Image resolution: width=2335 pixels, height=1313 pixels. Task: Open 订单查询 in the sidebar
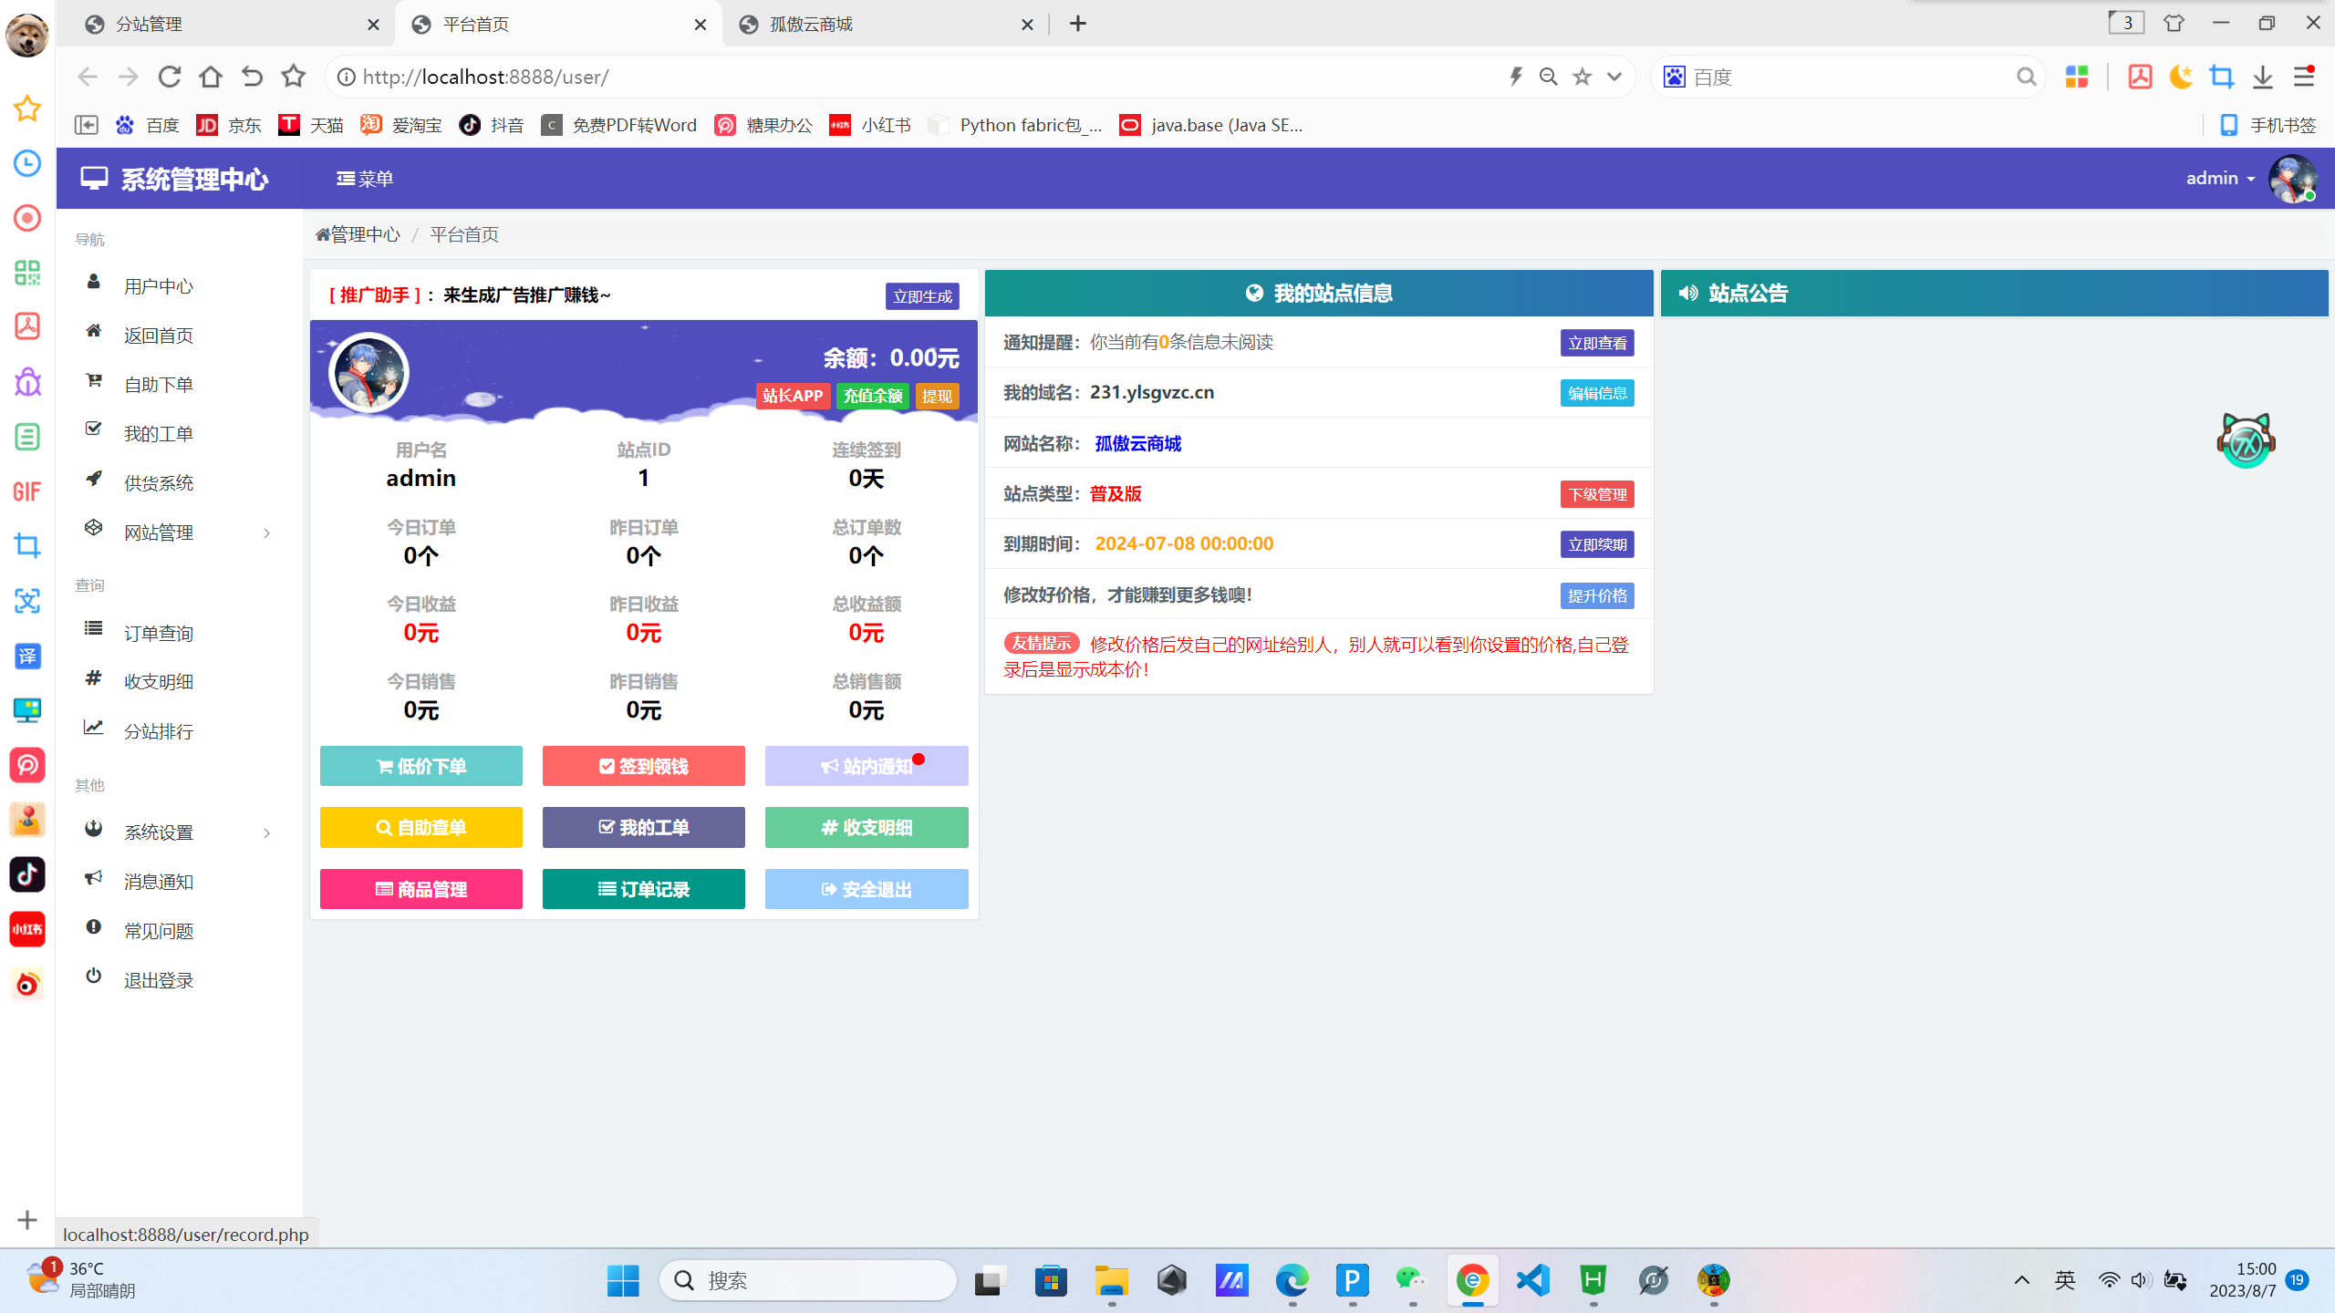click(159, 633)
